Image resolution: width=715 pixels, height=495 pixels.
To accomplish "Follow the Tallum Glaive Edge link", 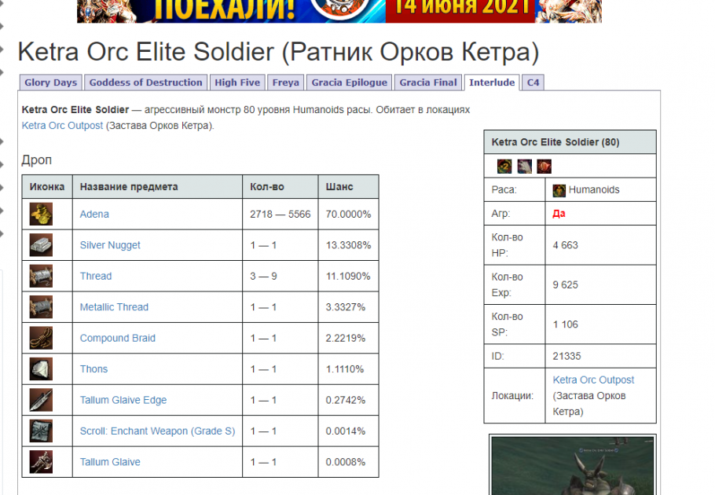I will (123, 400).
